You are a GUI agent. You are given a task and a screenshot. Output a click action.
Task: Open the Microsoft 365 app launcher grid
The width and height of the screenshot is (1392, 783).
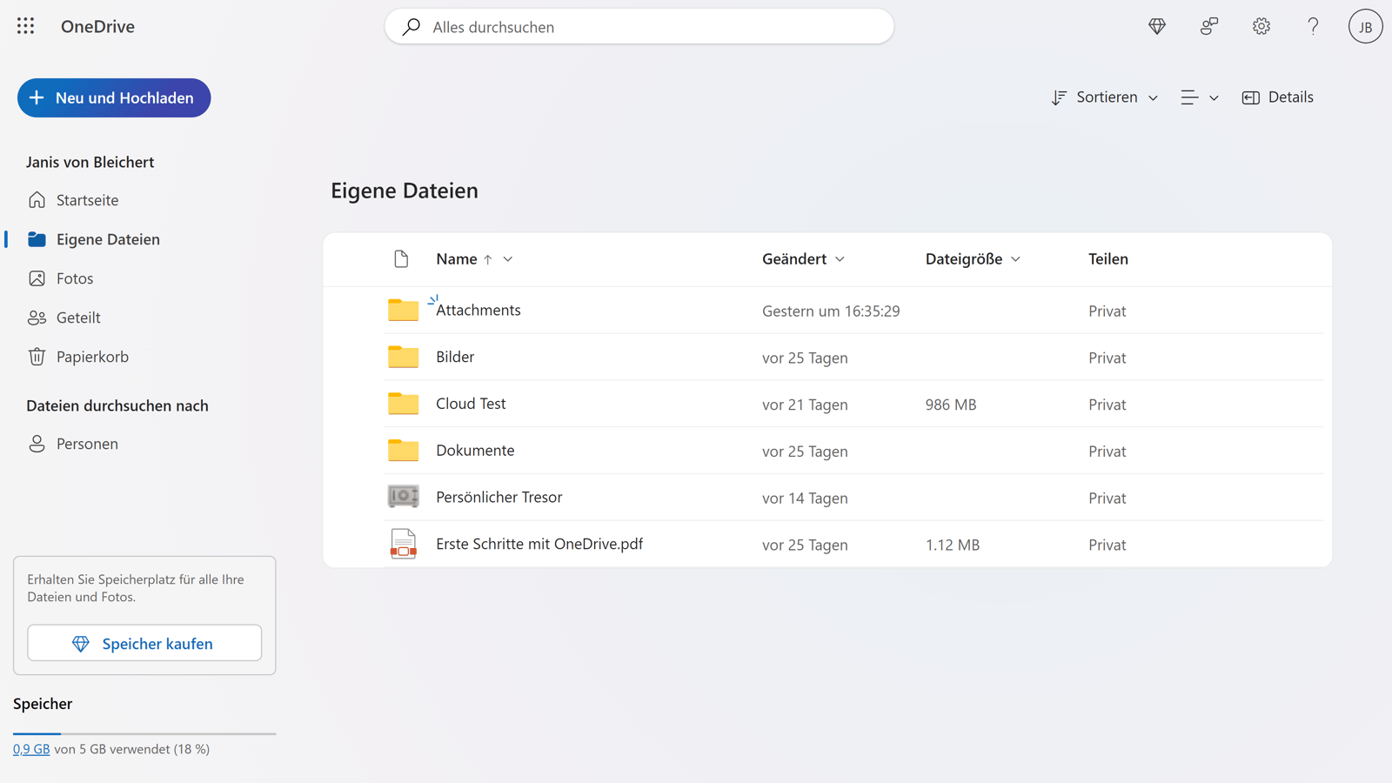click(25, 26)
